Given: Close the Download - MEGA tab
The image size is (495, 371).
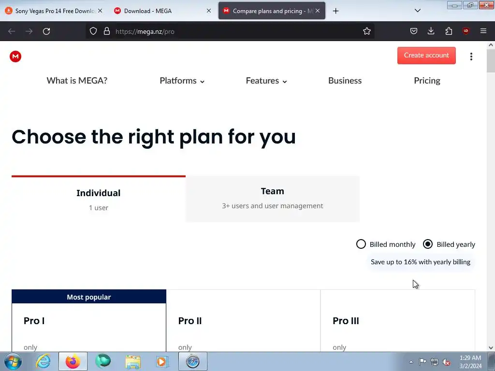Looking at the screenshot, I should point(209,11).
